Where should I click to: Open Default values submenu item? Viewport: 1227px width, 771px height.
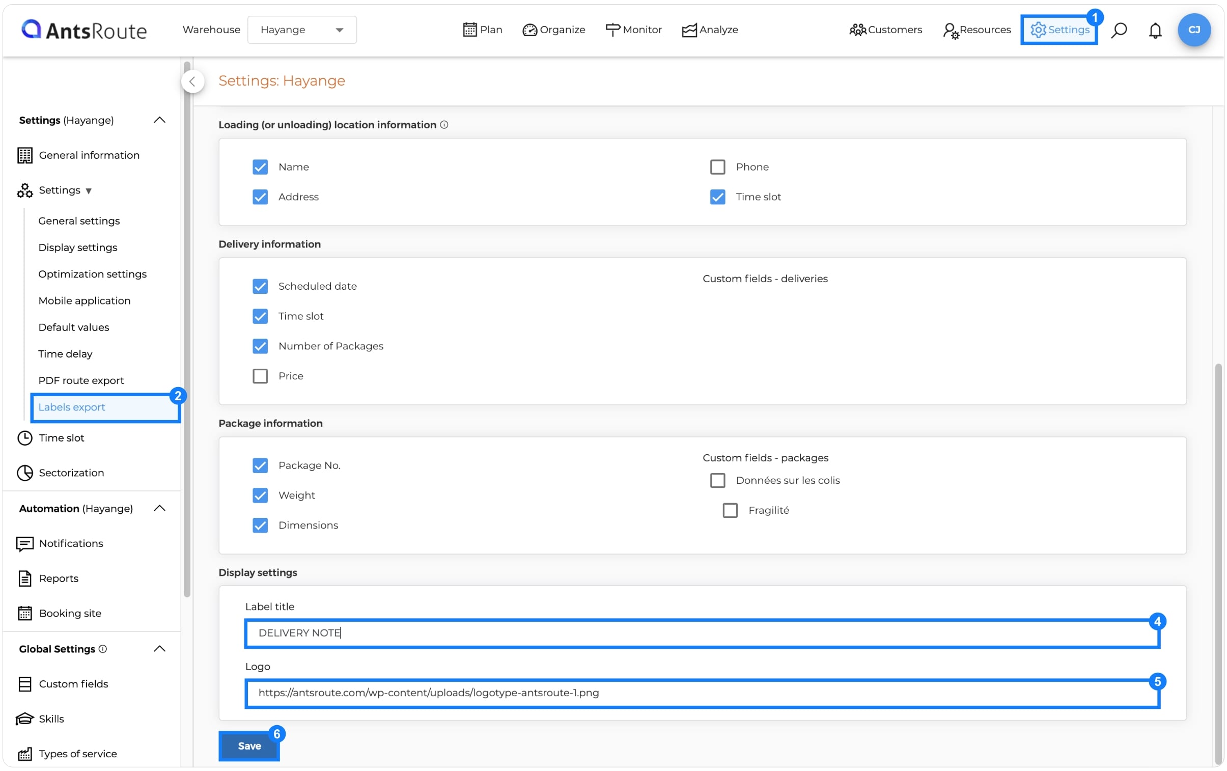tap(73, 327)
